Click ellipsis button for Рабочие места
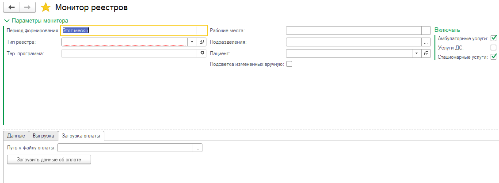 coord(426,30)
